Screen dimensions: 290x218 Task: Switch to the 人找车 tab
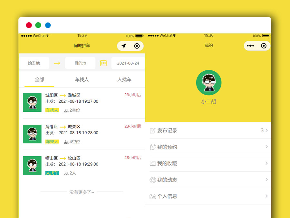point(124,79)
